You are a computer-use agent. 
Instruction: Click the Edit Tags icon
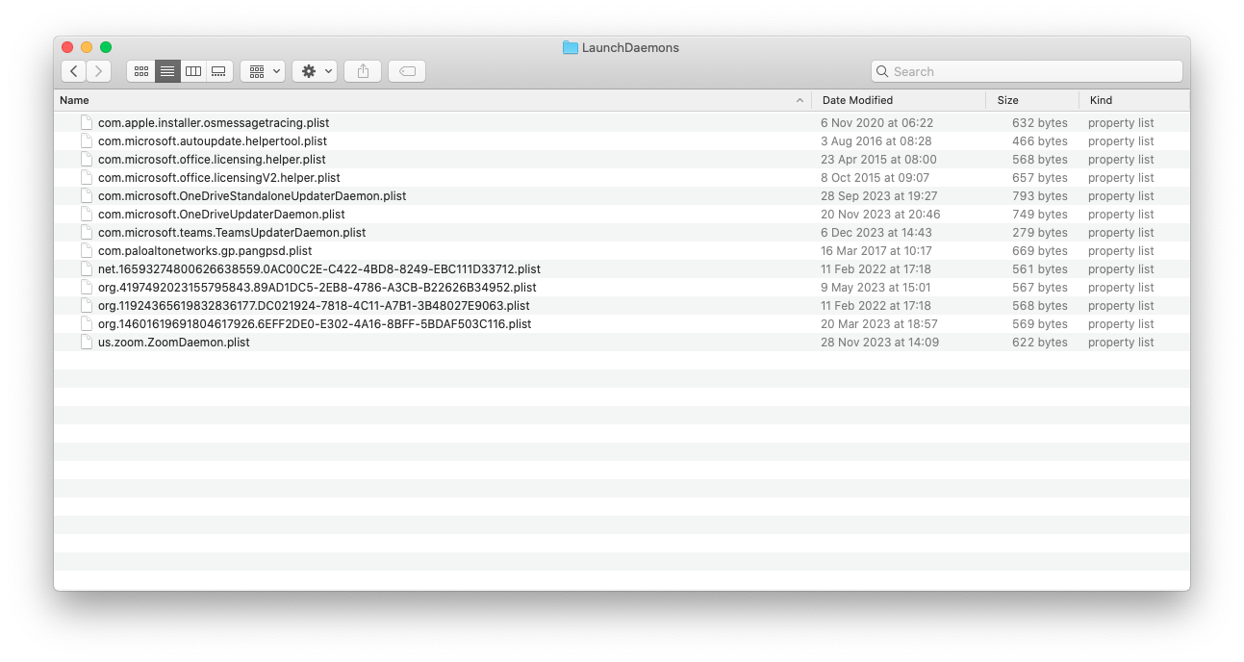click(406, 70)
